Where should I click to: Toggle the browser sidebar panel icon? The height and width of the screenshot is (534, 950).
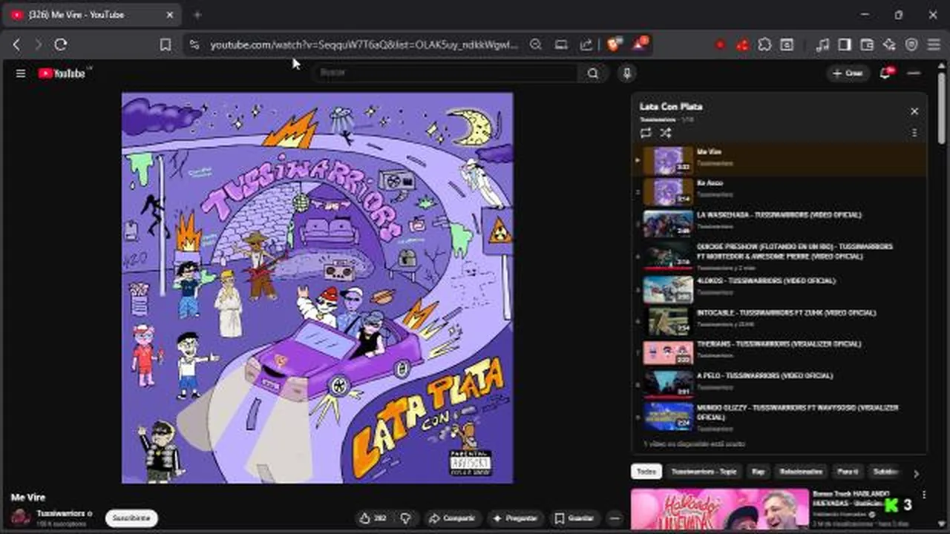(845, 44)
